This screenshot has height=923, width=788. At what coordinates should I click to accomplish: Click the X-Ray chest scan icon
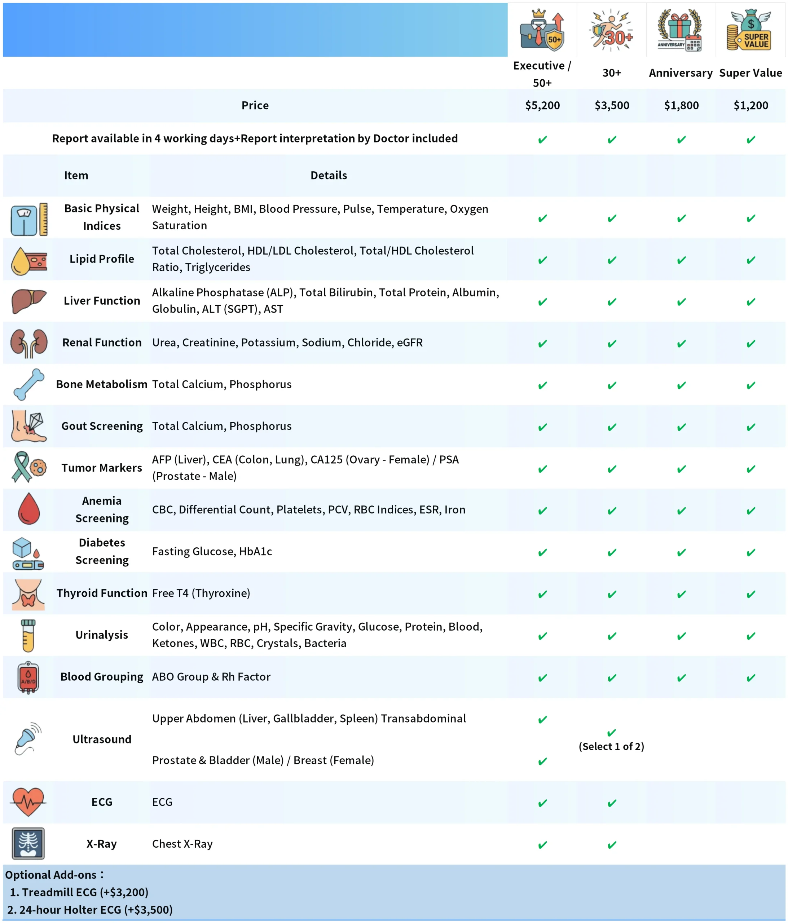click(28, 844)
